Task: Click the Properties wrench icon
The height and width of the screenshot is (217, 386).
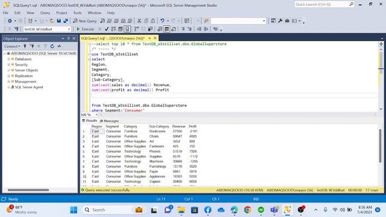Action: tap(280, 21)
